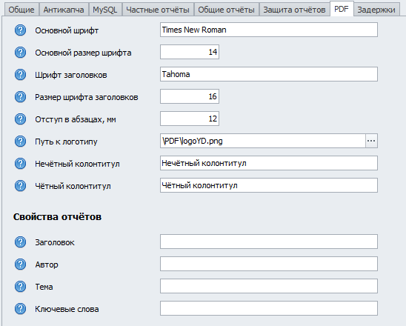This screenshot has height=326, width=406.
Task: Switch to the Общие tab
Action: (x=21, y=10)
